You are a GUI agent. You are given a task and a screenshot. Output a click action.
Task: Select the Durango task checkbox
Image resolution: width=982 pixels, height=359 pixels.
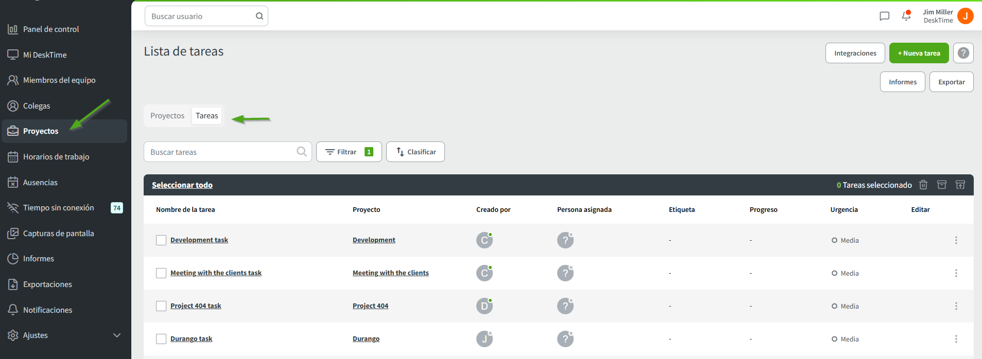click(x=161, y=339)
